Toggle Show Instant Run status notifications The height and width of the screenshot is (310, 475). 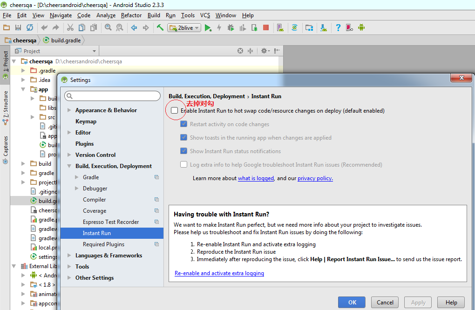pos(183,151)
